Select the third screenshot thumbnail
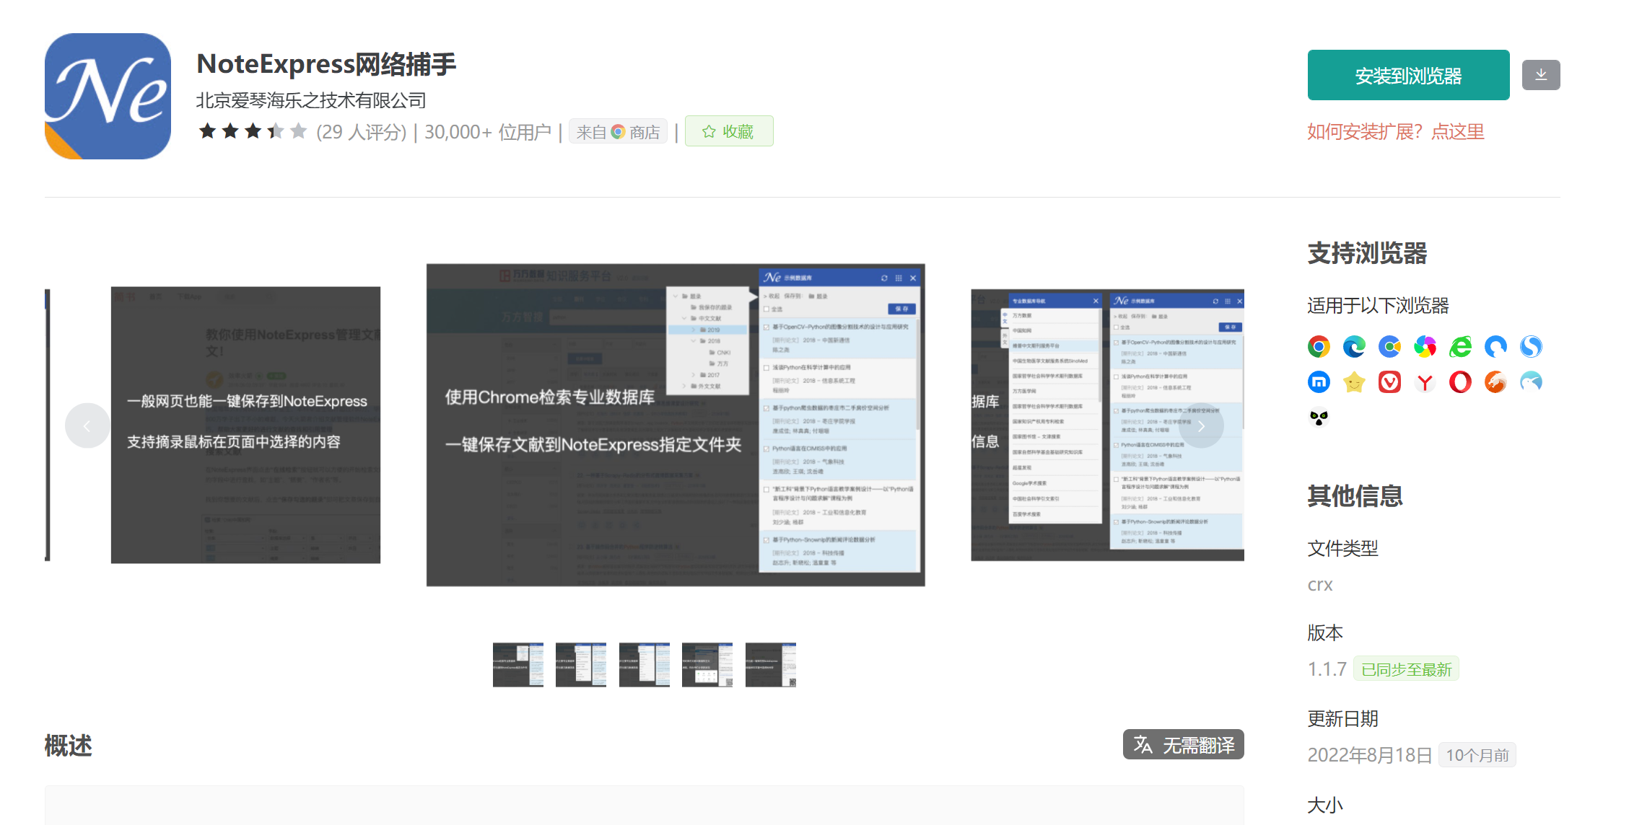 click(645, 665)
